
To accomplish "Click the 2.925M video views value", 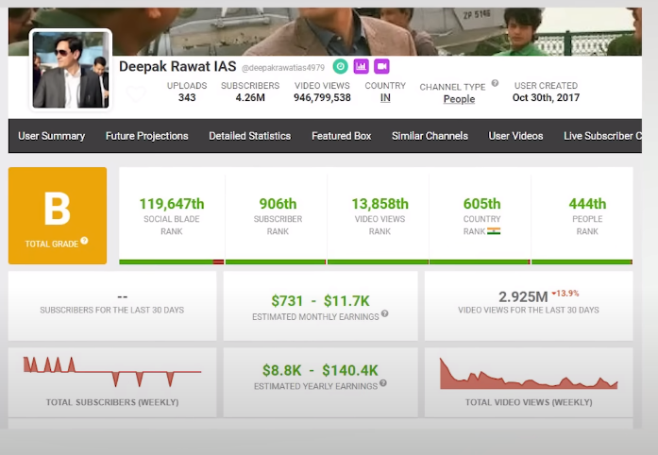I will tap(523, 297).
